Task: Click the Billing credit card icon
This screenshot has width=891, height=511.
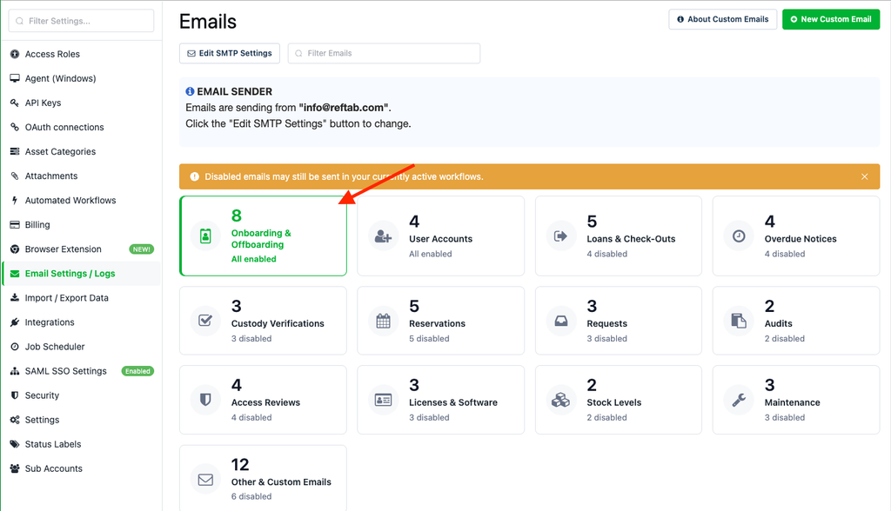Action: tap(15, 225)
